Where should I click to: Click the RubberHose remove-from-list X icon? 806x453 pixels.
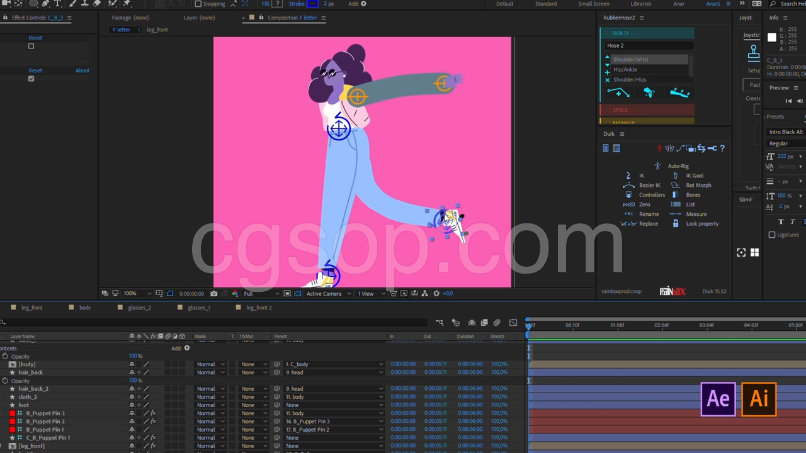click(607, 80)
